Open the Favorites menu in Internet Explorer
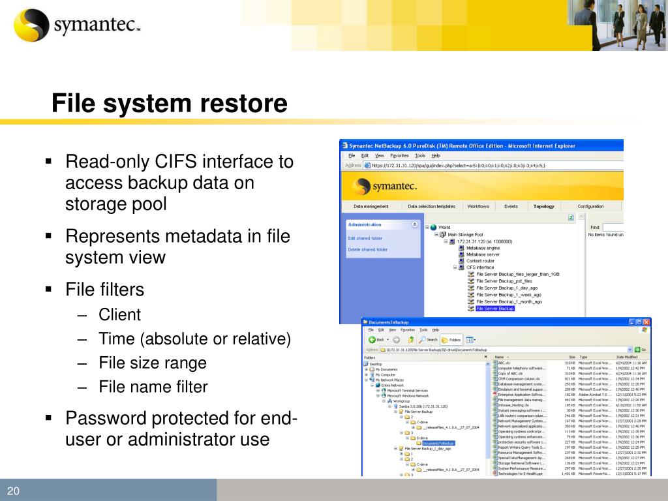Image resolution: width=668 pixels, height=501 pixels. tap(399, 155)
